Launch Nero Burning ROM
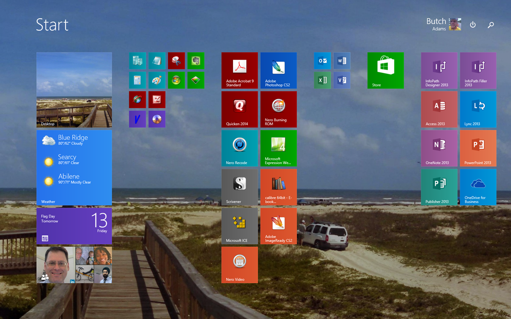Screen dimensions: 511x319 (278, 109)
